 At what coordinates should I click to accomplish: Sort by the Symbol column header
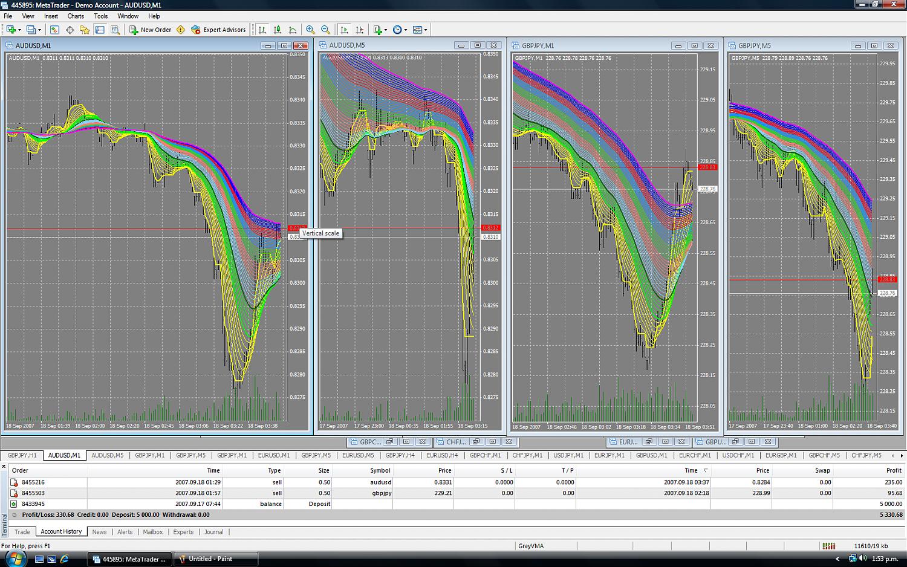coord(362,470)
